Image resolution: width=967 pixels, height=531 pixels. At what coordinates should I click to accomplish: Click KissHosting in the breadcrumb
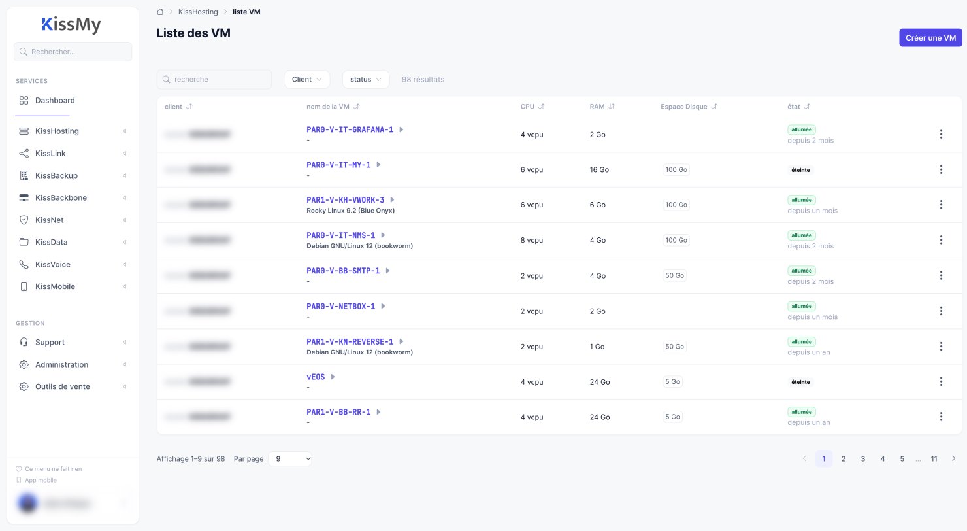(x=198, y=12)
